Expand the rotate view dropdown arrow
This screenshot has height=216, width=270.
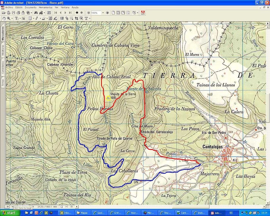138,13
